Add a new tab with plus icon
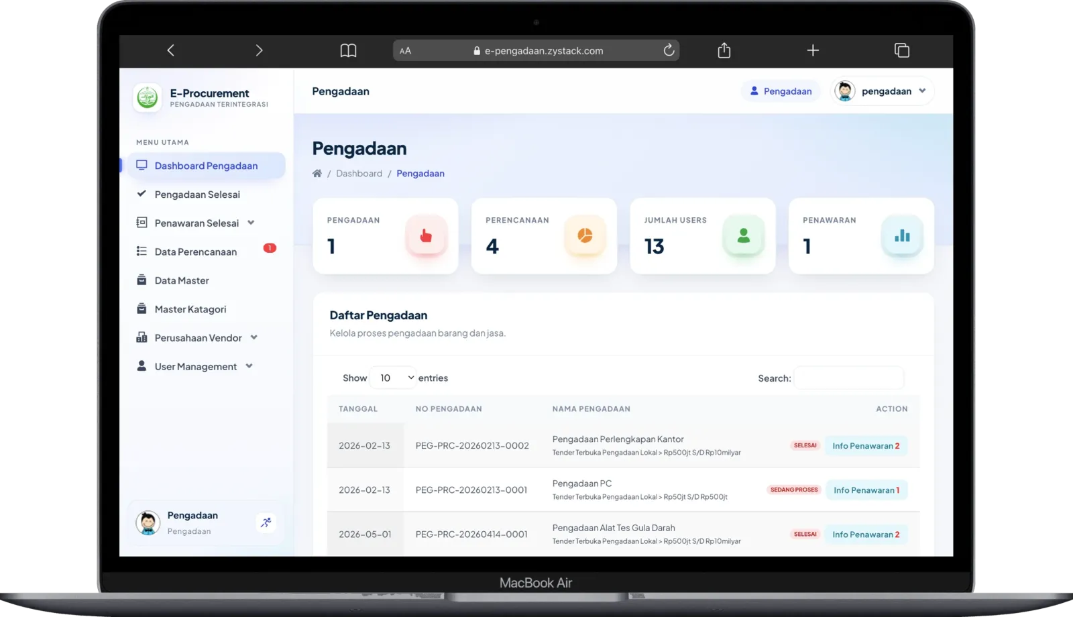The image size is (1073, 617). (813, 50)
